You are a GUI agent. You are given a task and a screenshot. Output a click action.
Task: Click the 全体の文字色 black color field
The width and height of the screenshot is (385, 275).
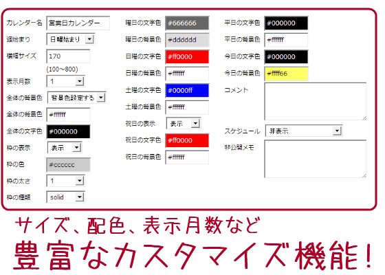pos(68,131)
